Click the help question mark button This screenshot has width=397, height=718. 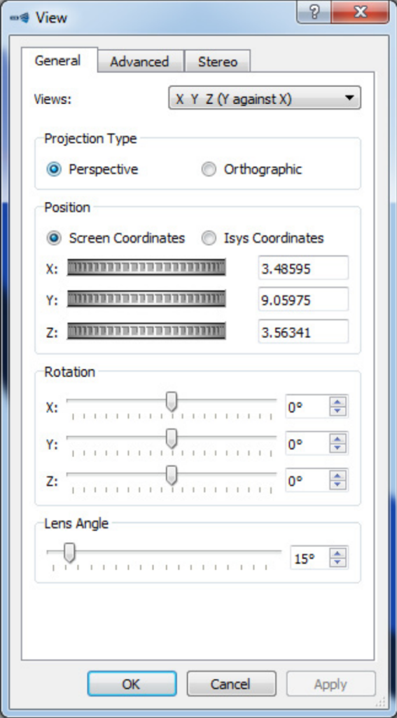point(314,13)
